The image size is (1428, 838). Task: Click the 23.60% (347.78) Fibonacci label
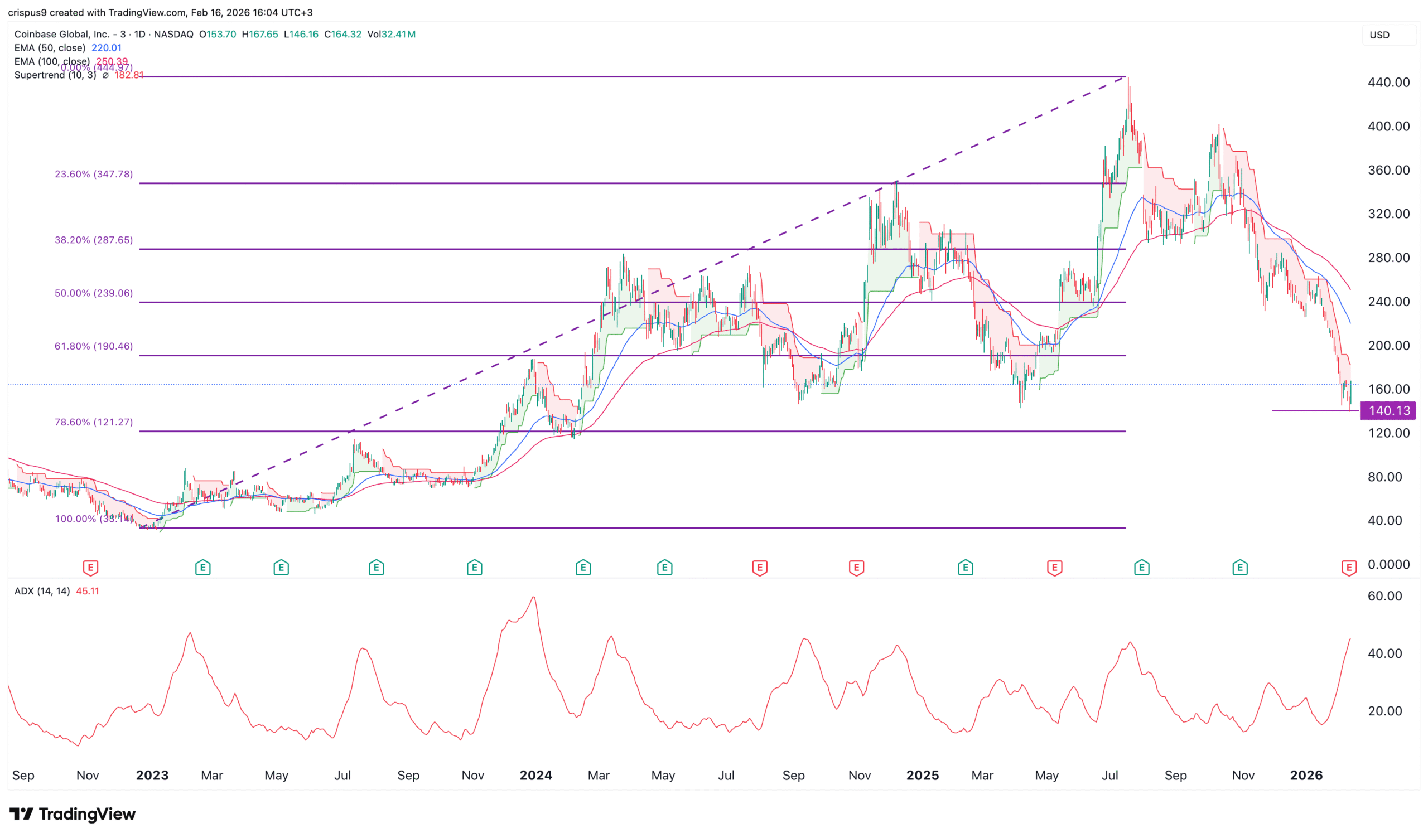click(94, 175)
